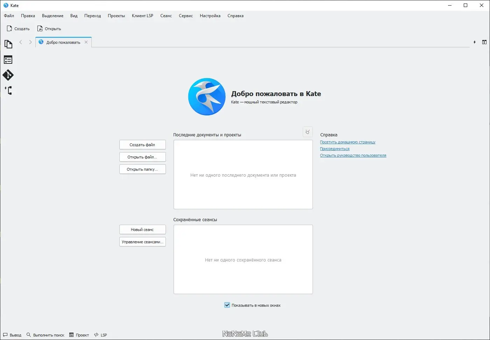Select the Добро пожаловать tab

[63, 42]
